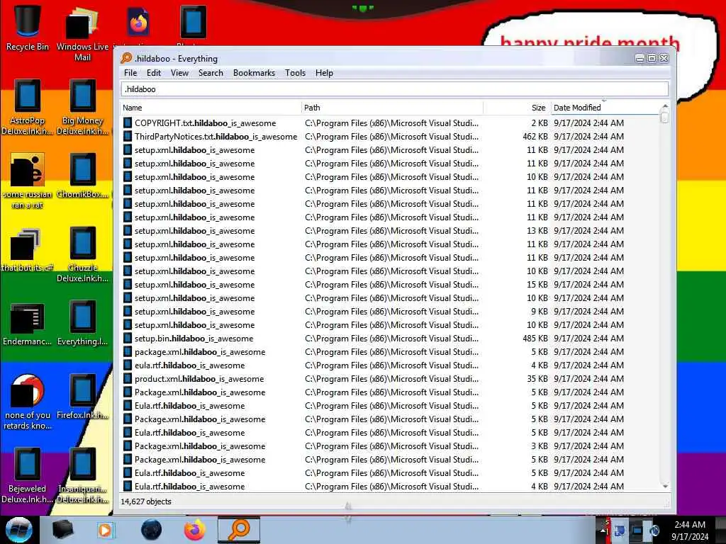
Task: Select the product.xml.hildaboo_is_awesome file icon
Action: (x=128, y=379)
